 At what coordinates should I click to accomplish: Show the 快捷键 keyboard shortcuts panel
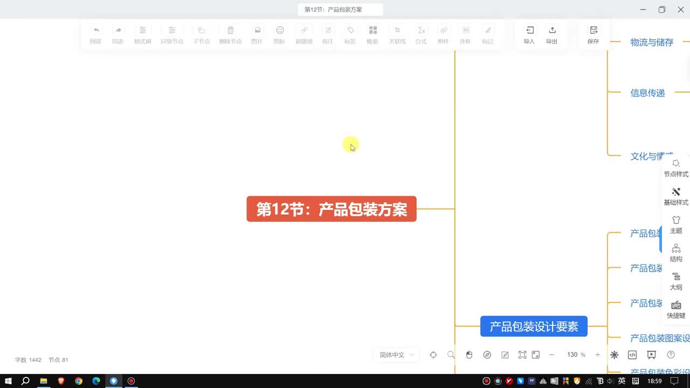(676, 310)
